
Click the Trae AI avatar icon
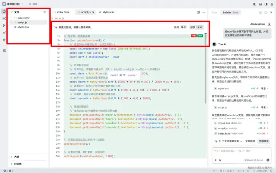[214, 44]
